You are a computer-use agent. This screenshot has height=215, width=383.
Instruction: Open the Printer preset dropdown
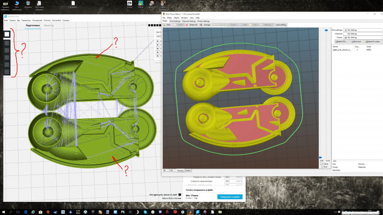coord(363,37)
